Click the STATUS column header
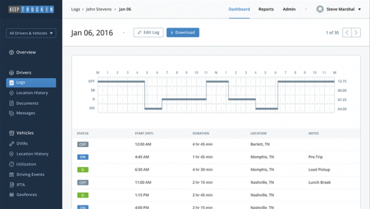370x209 pixels. [x=83, y=133]
